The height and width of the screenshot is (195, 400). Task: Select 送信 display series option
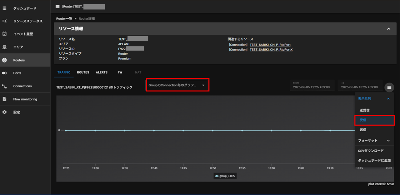coord(363,129)
